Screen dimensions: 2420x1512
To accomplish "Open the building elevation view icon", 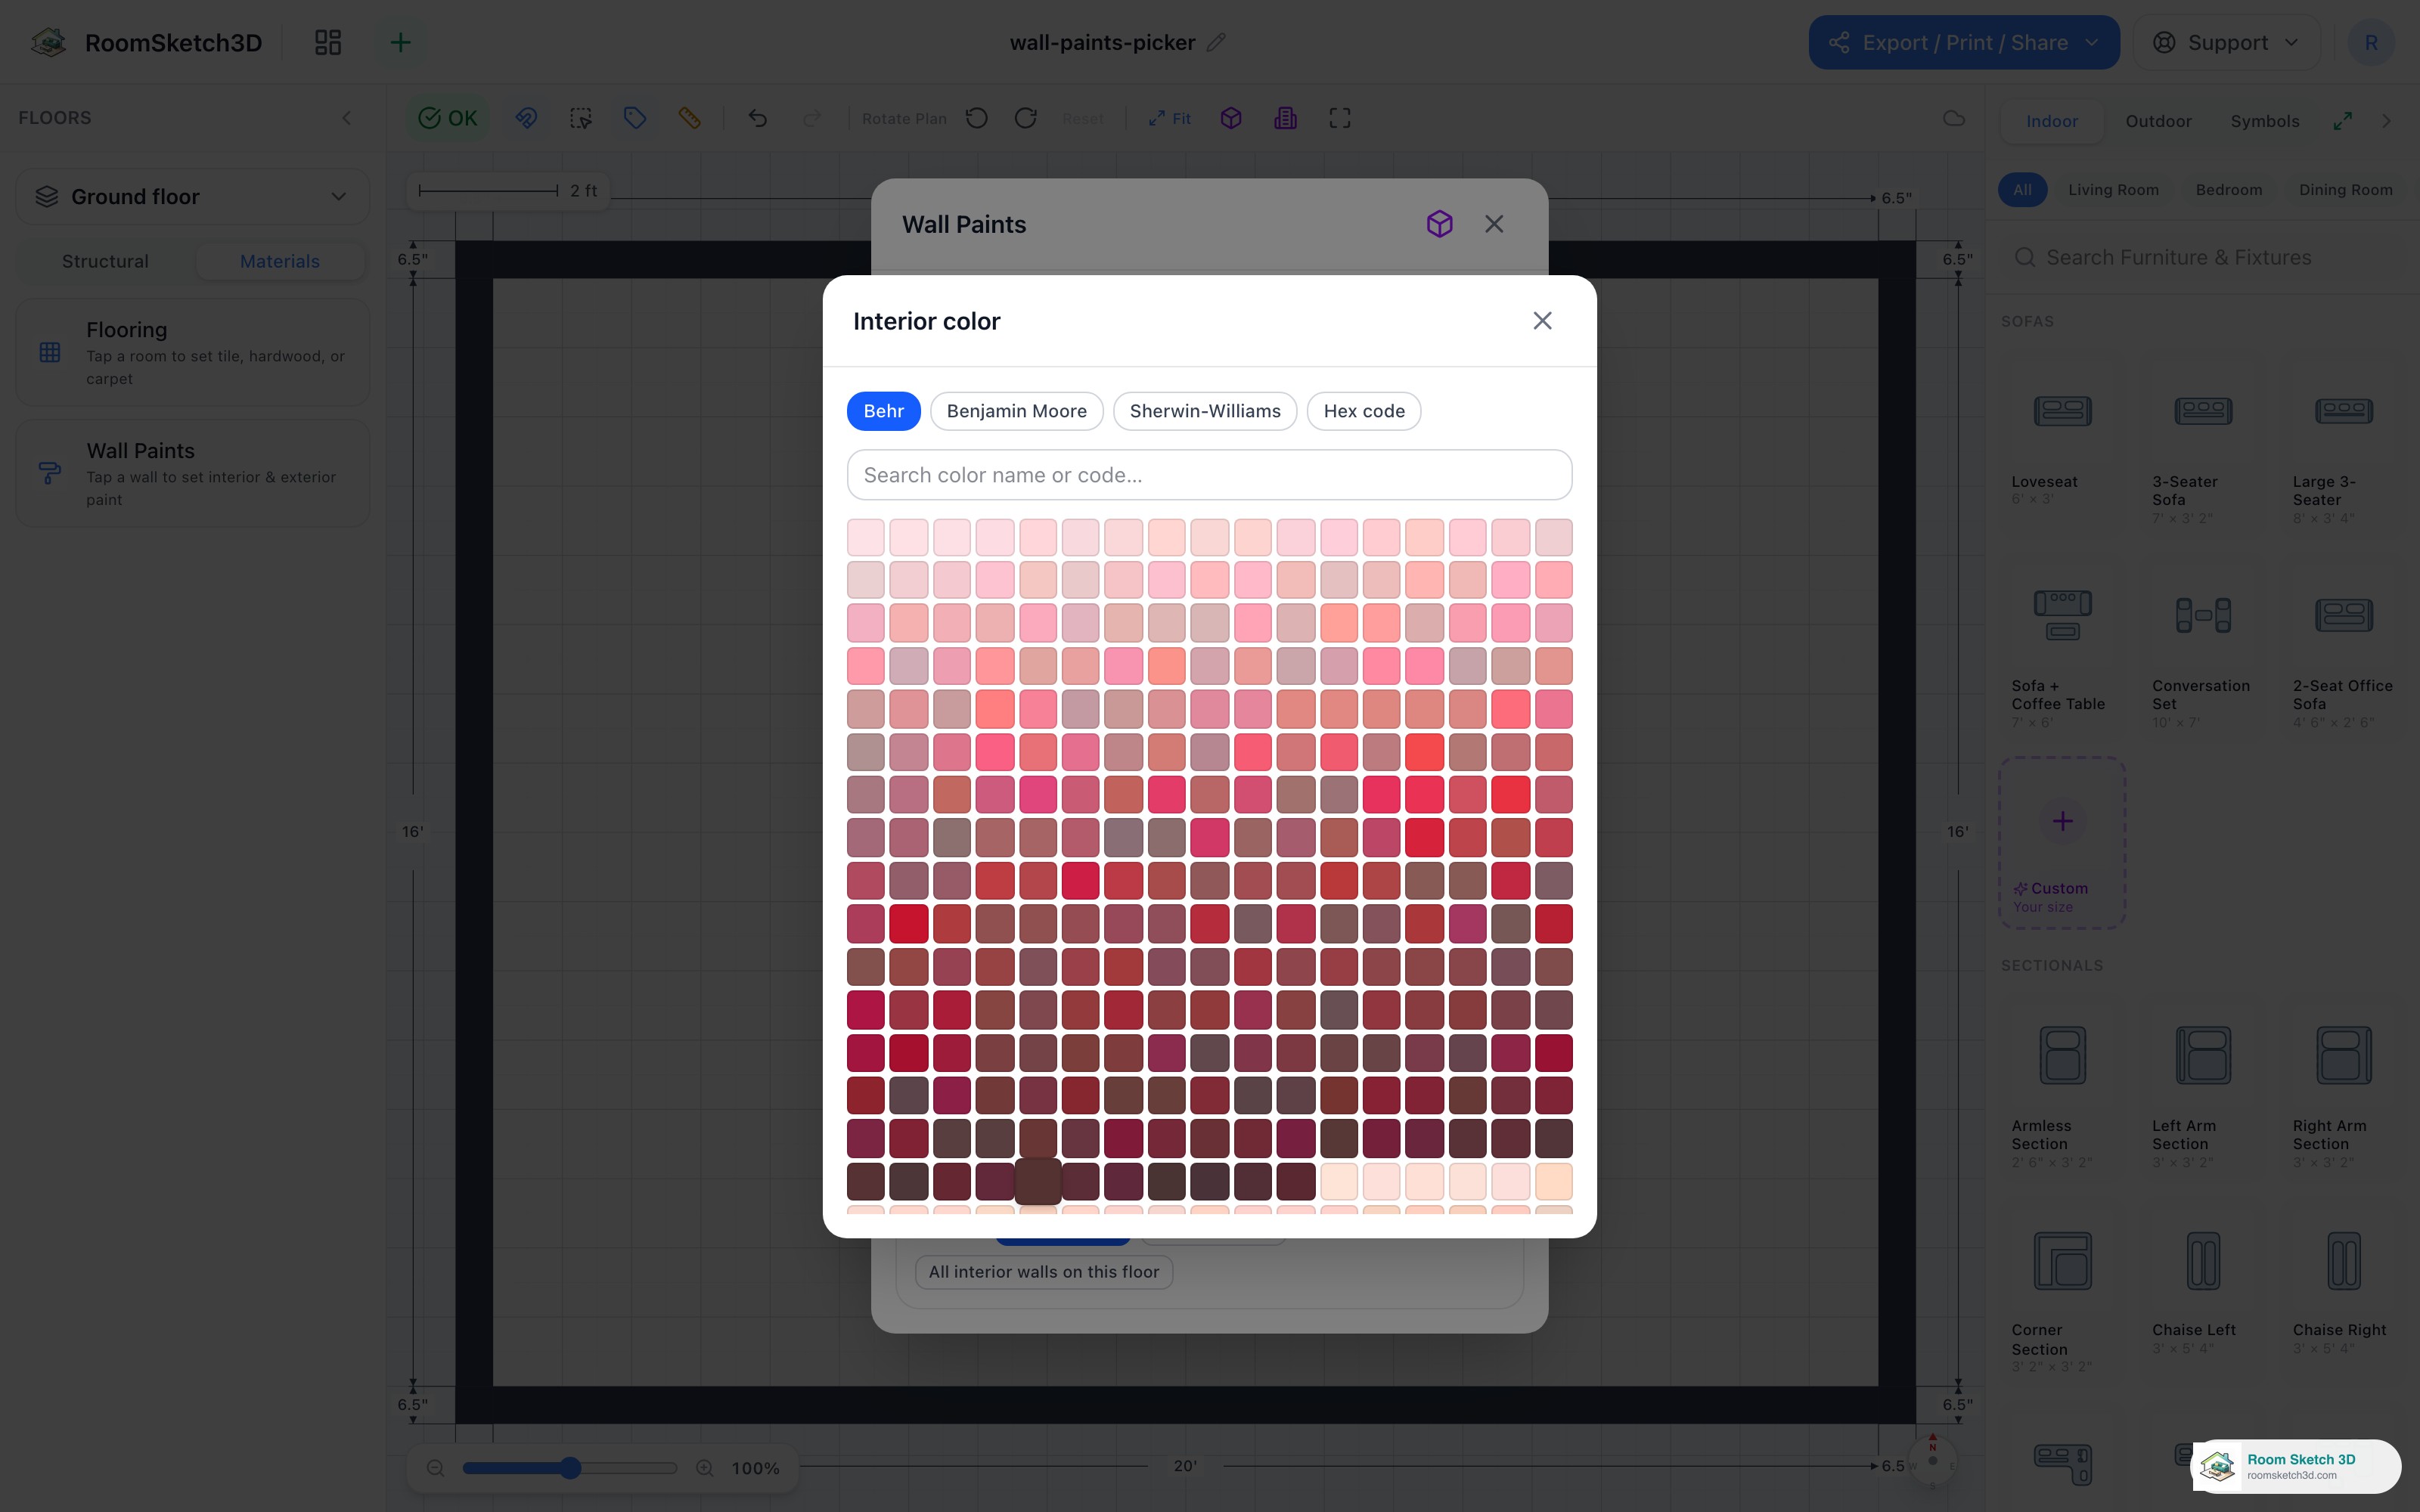I will (x=1285, y=118).
